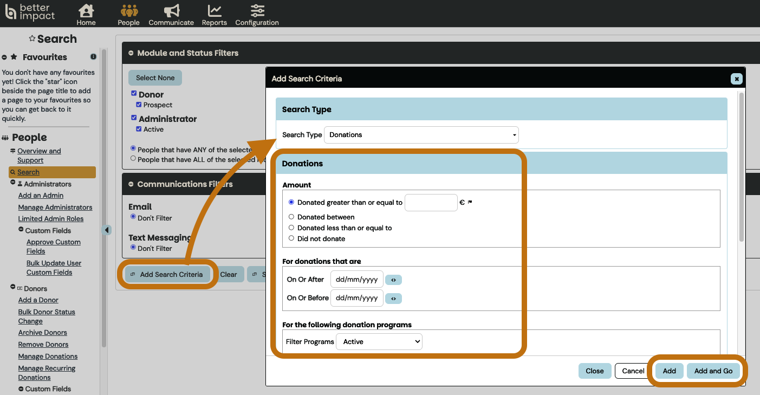Collapse the Module and Status Filters section

(131, 53)
